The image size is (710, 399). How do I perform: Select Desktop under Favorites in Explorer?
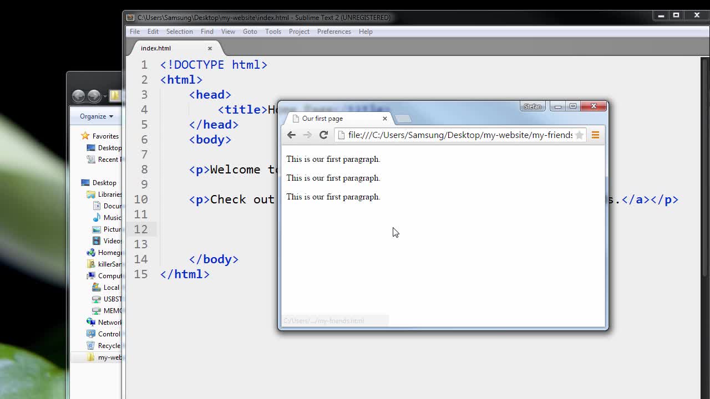pyautogui.click(x=104, y=148)
